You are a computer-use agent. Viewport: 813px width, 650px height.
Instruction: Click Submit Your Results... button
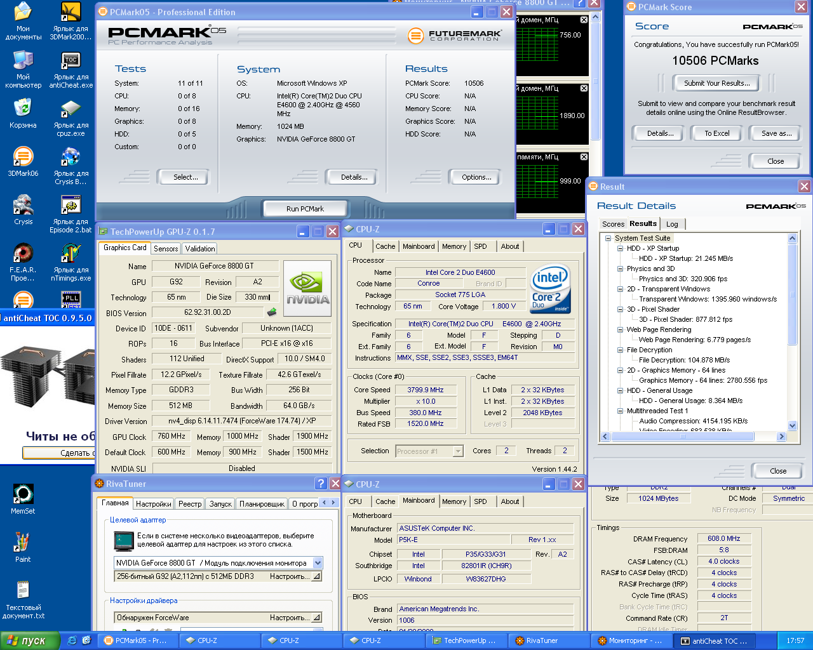coord(716,83)
